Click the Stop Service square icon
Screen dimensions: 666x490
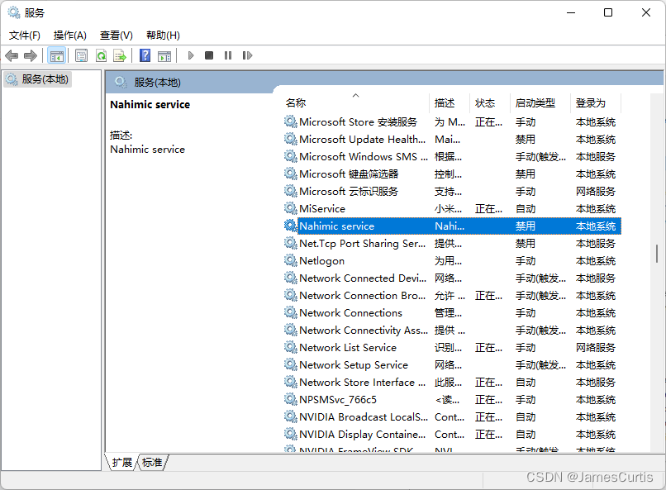209,55
